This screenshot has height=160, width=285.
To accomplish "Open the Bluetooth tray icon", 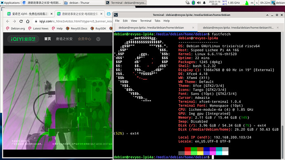I will [193, 3].
